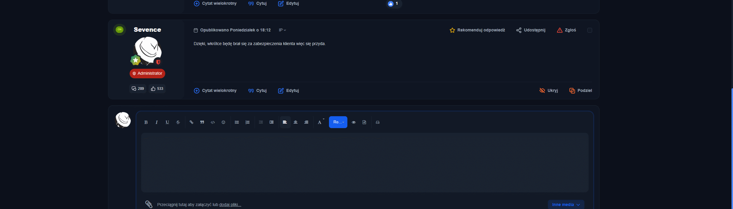Insert a numbered list
Screen dimensions: 733x209
[x=247, y=122]
